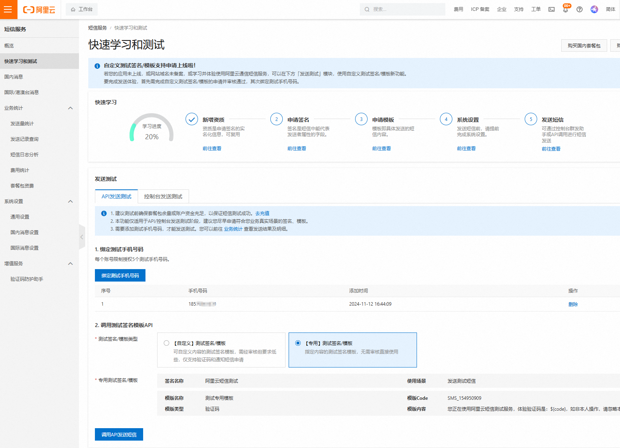The height and width of the screenshot is (448, 620).
Task: Open 前往查看 under 系统设置
Action: [466, 149]
